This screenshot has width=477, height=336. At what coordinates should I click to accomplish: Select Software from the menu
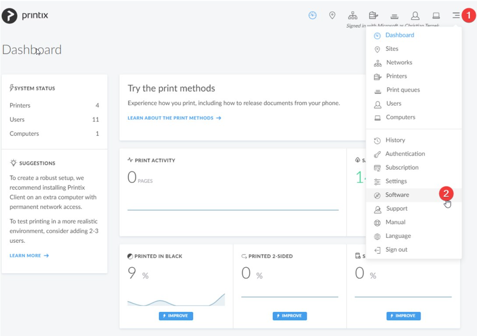397,194
